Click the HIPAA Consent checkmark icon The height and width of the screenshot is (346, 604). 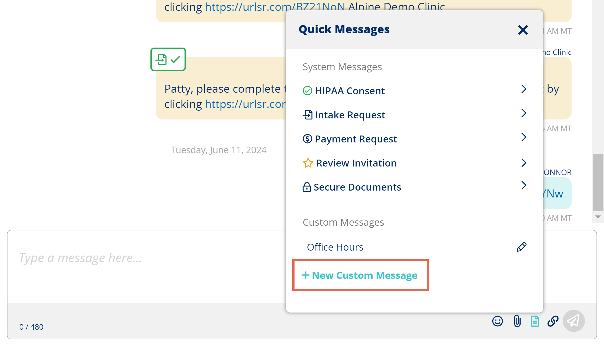click(x=307, y=91)
